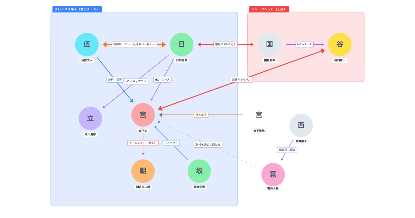Viewport: 415px width, 218px height.
Task: Click the purple 立 node circle
Action: [90, 118]
